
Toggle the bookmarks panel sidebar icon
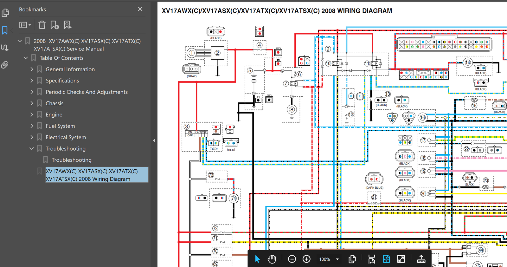pyautogui.click(x=5, y=30)
